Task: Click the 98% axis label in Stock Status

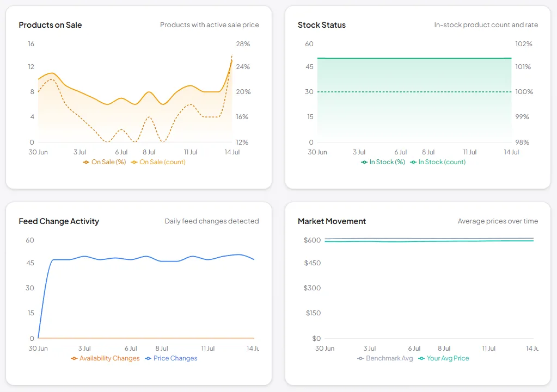Action: pyautogui.click(x=522, y=142)
